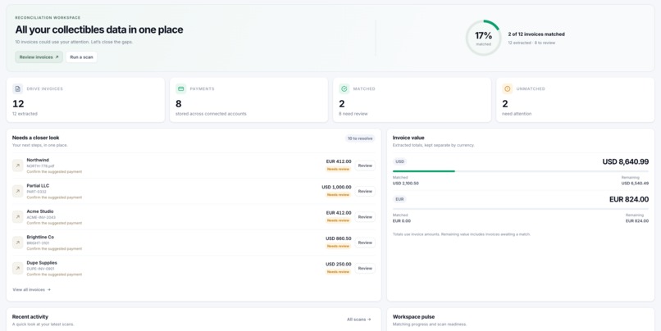Select the '10 to resolve' badge
Viewport: 661px width, 331px height.
(x=359, y=138)
